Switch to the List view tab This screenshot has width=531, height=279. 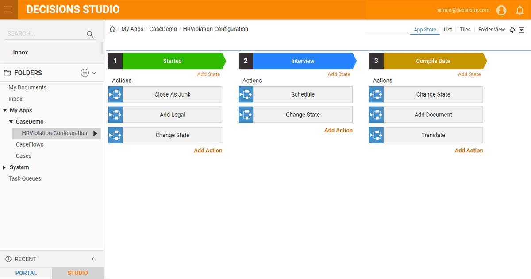(448, 30)
